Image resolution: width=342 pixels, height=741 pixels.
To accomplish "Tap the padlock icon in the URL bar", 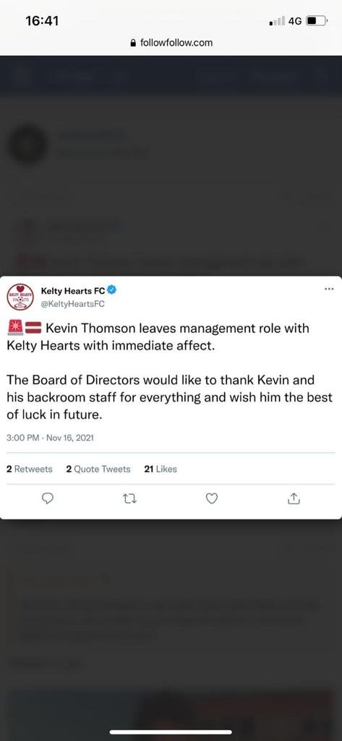I will tap(133, 43).
